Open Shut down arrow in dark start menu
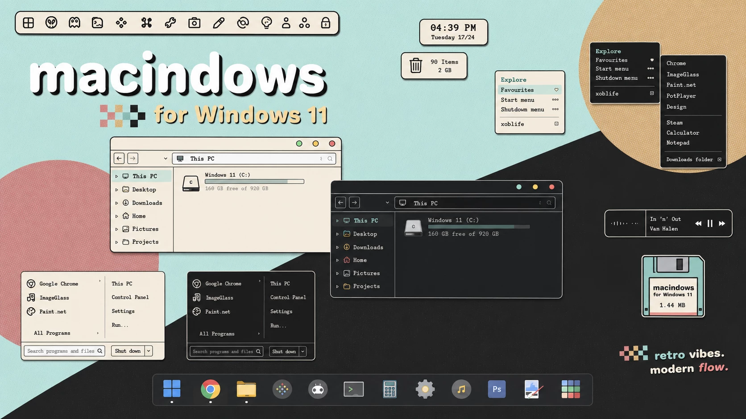 pos(303,351)
